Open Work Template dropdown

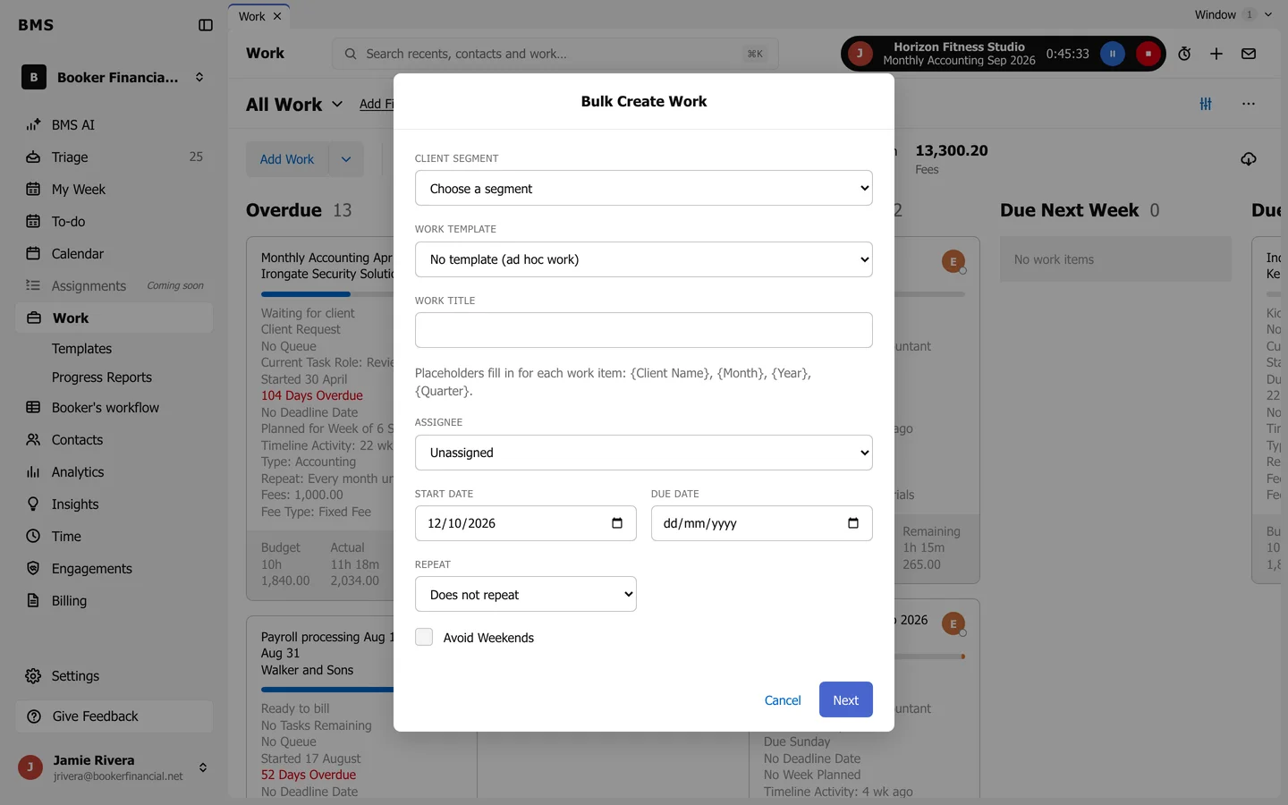click(x=644, y=259)
